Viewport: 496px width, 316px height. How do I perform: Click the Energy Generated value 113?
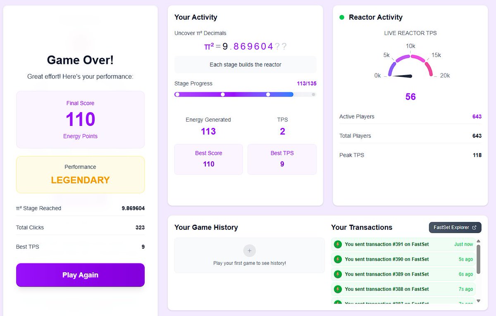(x=208, y=131)
